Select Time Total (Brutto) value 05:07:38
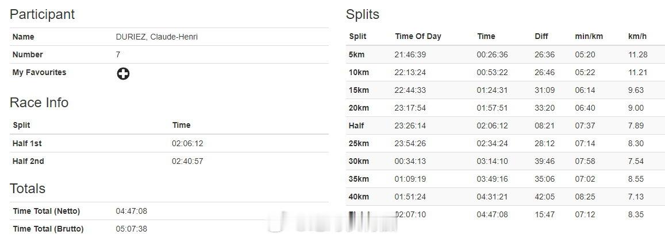The height and width of the screenshot is (239, 665). click(x=132, y=229)
